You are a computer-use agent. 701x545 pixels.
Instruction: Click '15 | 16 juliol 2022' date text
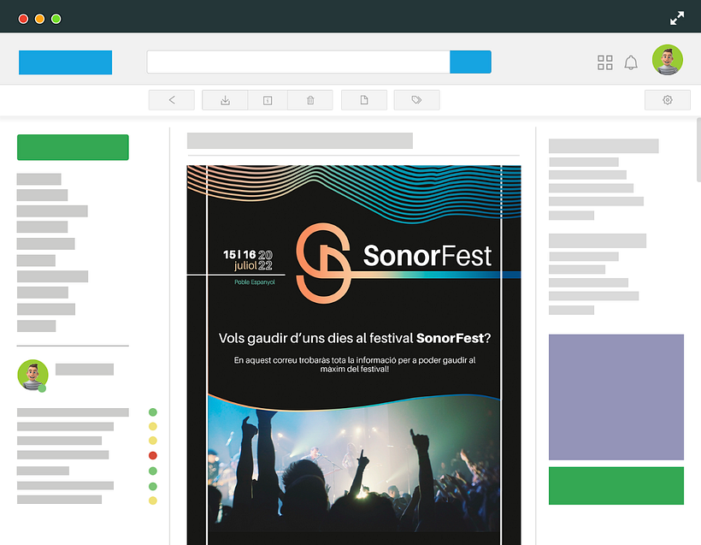click(248, 260)
